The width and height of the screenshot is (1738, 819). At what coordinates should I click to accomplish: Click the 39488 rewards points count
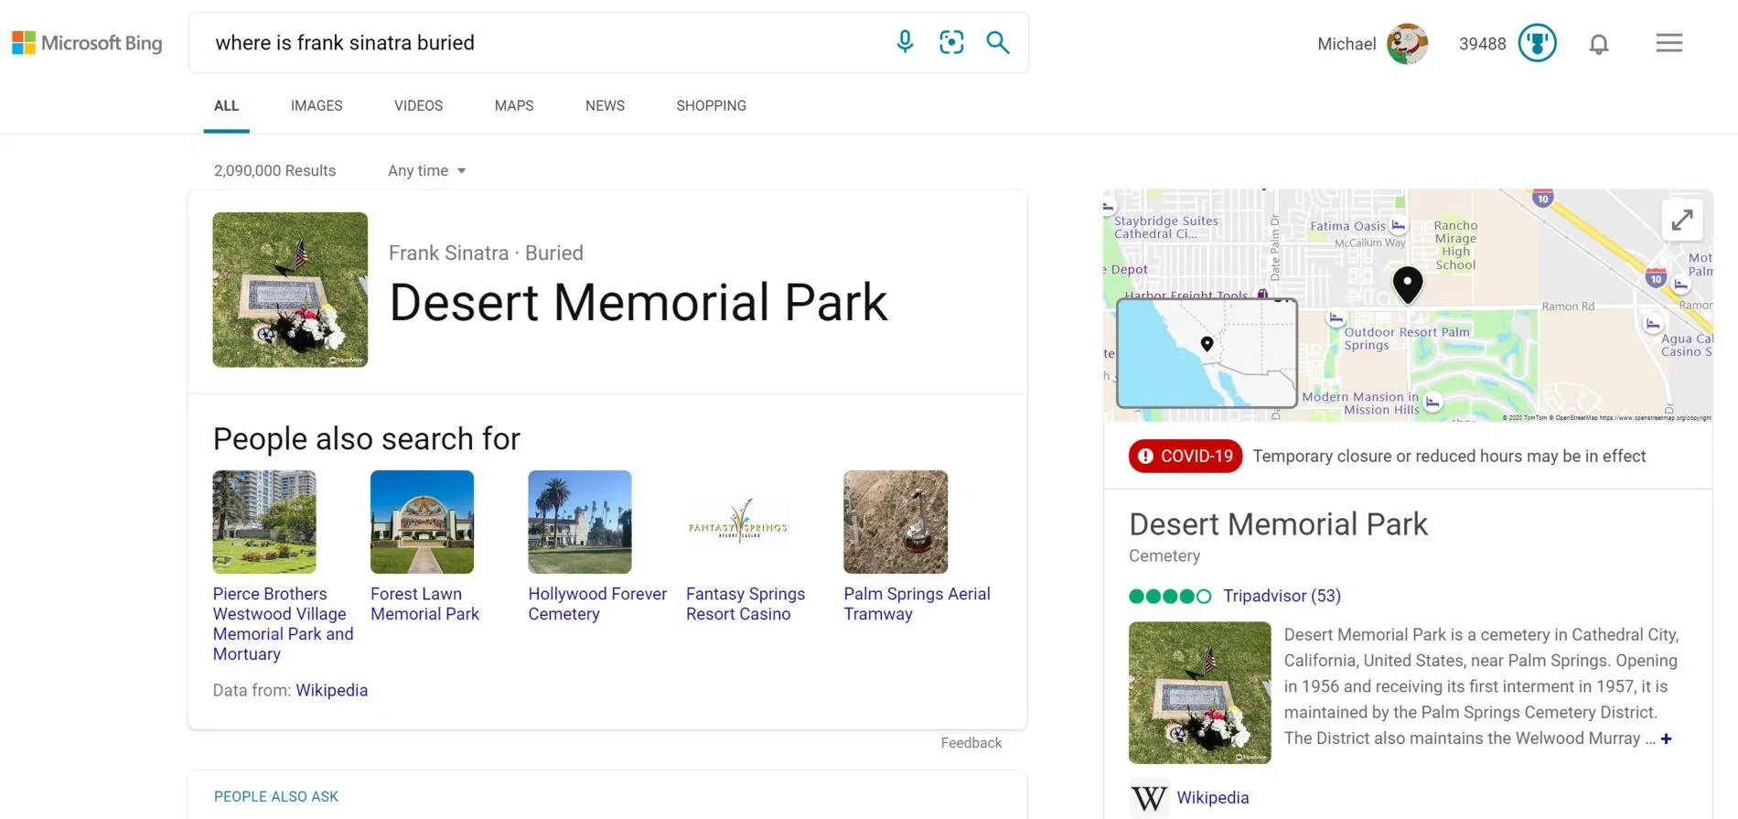pos(1482,44)
